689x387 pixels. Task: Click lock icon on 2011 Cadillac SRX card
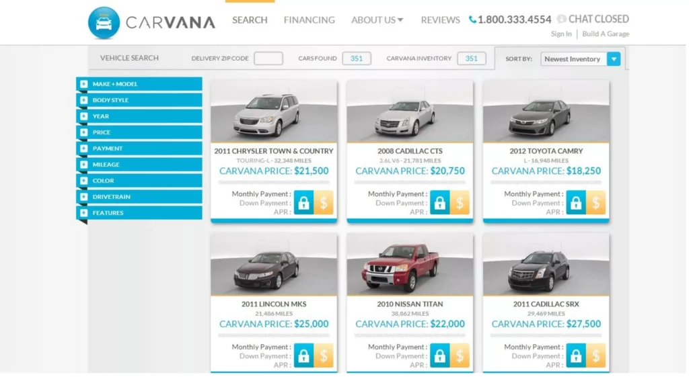576,355
